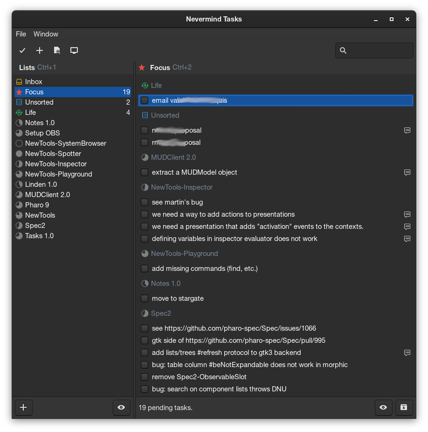Viewport: 428px width, 432px height.
Task: Click '19 pending tasks.' status text
Action: pos(166,408)
